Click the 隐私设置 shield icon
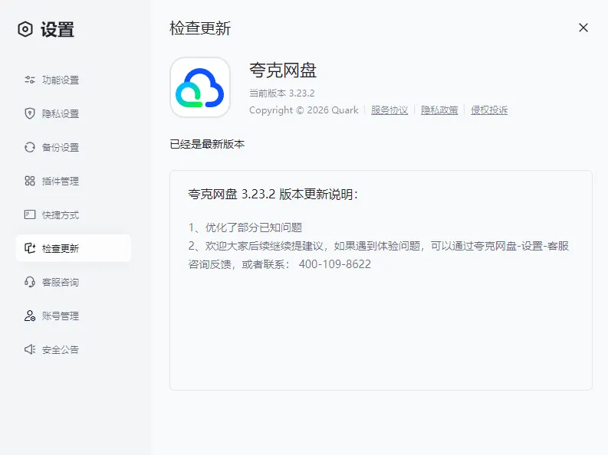This screenshot has width=608, height=455. tap(30, 113)
